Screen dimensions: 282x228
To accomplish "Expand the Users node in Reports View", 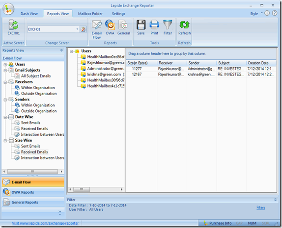I will 5,64.
